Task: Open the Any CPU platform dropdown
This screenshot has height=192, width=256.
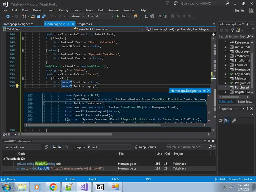Action: pos(100,16)
